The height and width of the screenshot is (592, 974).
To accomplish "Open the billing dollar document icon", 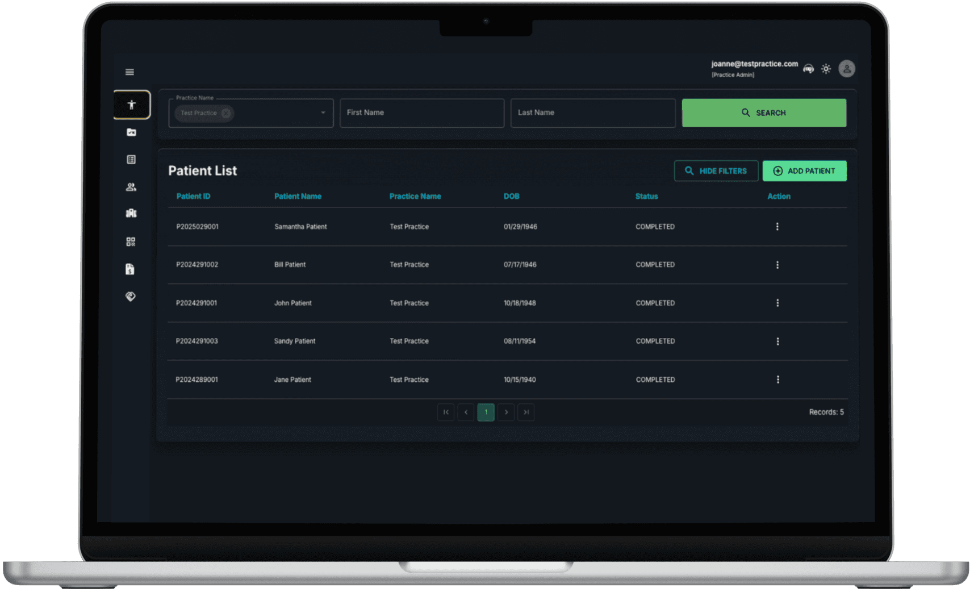I will click(130, 269).
